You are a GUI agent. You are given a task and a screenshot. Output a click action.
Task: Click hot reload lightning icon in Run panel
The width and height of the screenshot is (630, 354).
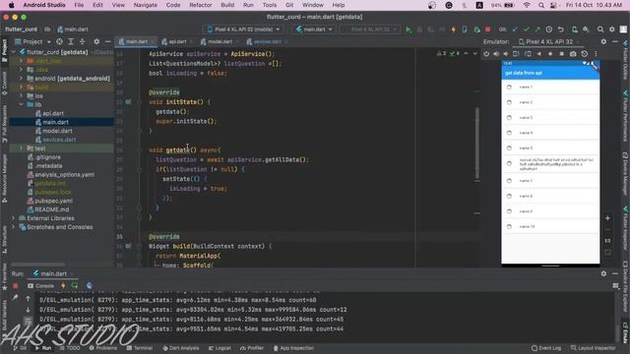(x=63, y=286)
